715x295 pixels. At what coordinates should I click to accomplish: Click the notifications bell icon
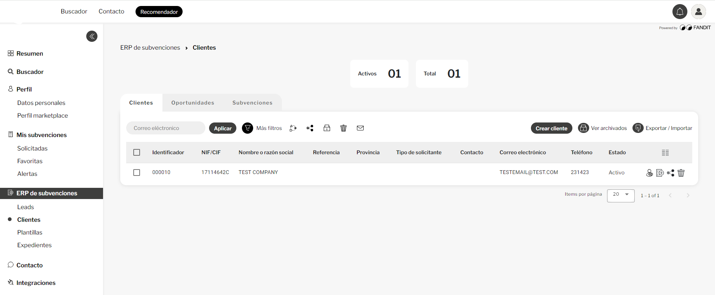click(x=680, y=12)
